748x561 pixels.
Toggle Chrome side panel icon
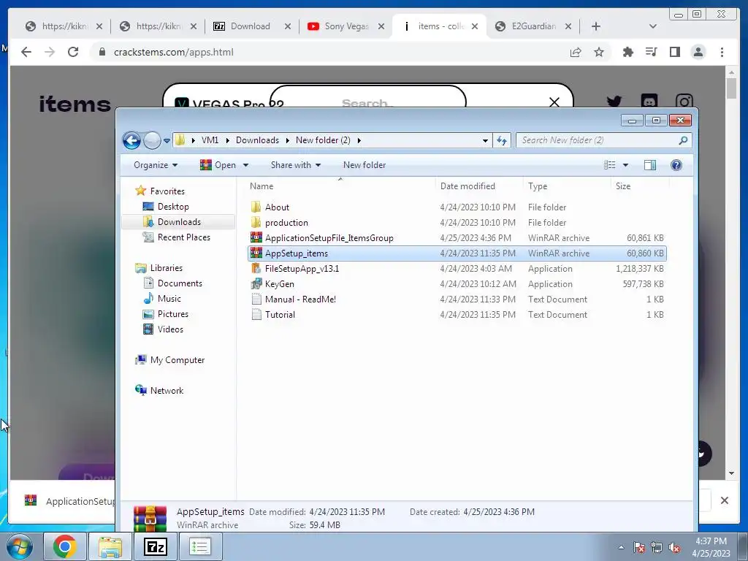[674, 52]
